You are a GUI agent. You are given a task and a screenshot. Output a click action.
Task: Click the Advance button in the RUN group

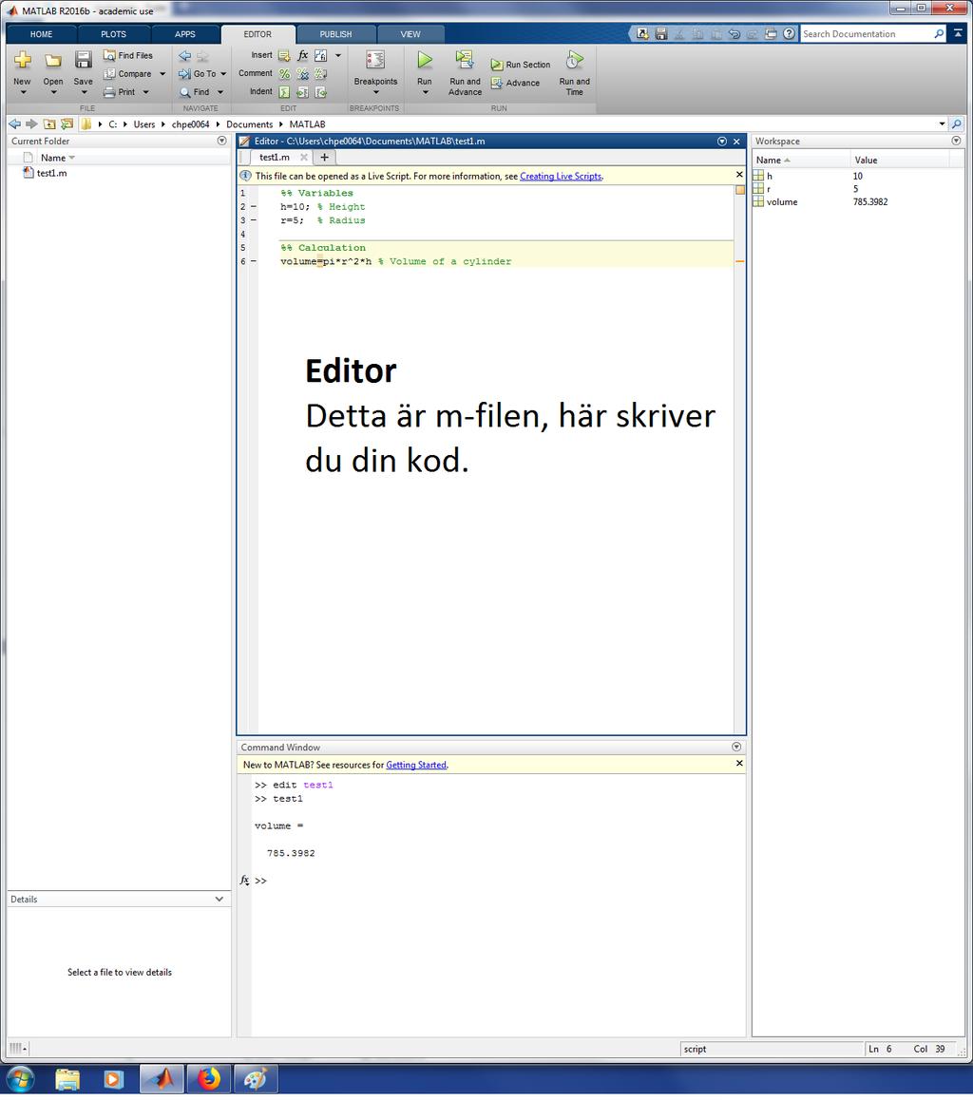(x=516, y=83)
